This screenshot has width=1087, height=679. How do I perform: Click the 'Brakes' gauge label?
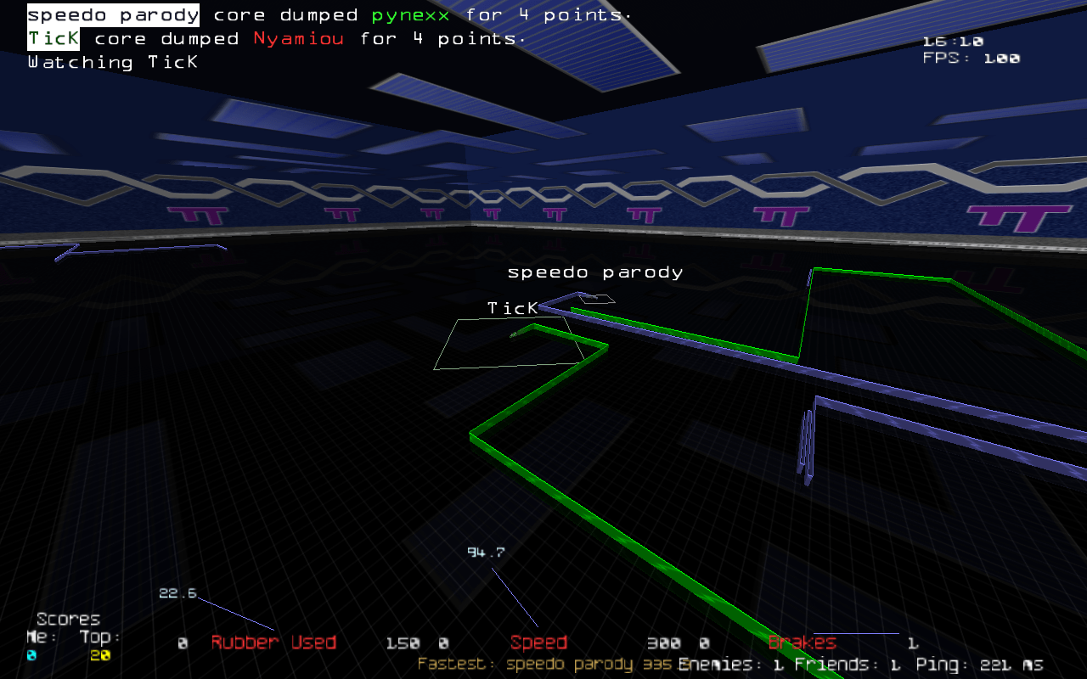[802, 643]
